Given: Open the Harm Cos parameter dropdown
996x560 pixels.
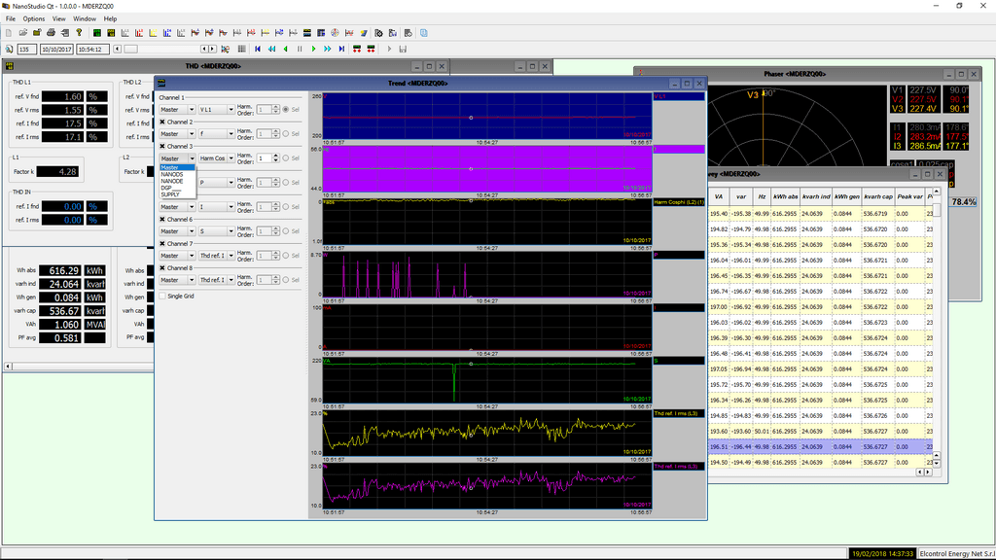Looking at the screenshot, I should (217, 158).
